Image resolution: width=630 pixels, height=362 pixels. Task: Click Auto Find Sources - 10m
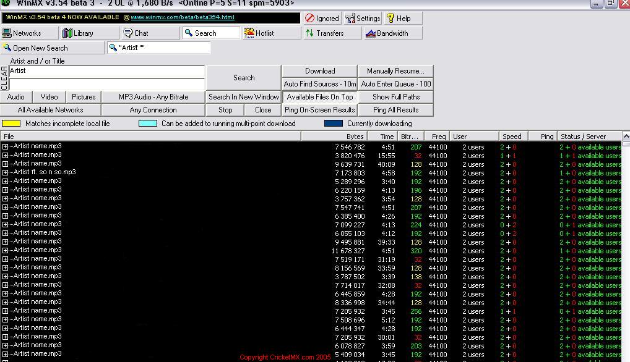click(x=320, y=84)
